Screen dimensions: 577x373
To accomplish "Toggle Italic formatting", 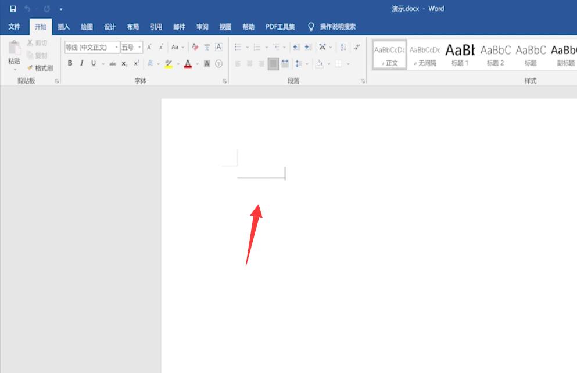I will pos(82,63).
